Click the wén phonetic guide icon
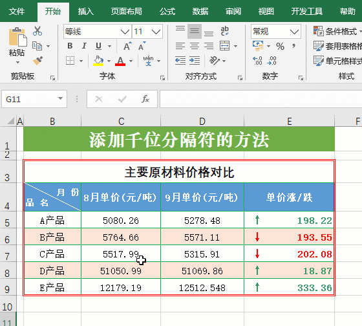The image size is (362, 326). coord(148,61)
